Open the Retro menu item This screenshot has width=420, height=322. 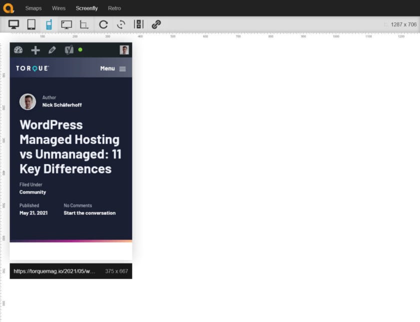pos(114,8)
